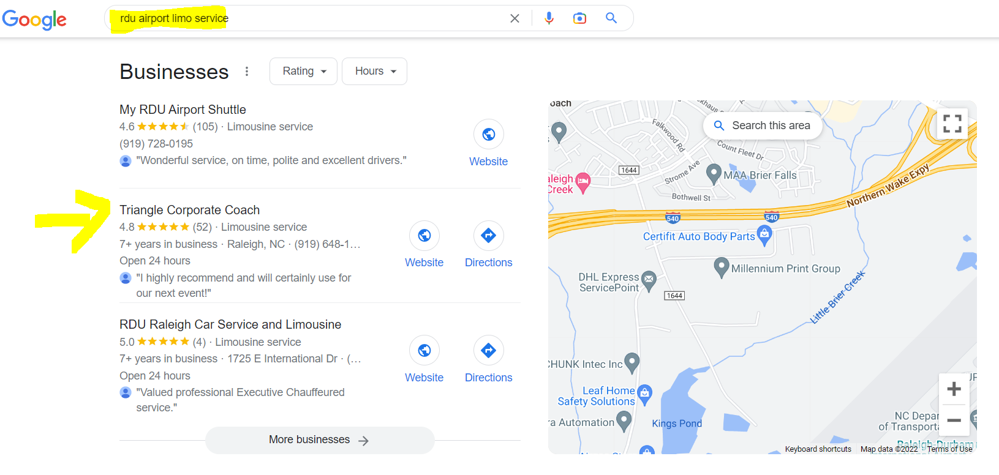Get directions icon for RDU Raleigh Car Service
Viewport: 999px width, 475px height.
tap(489, 350)
